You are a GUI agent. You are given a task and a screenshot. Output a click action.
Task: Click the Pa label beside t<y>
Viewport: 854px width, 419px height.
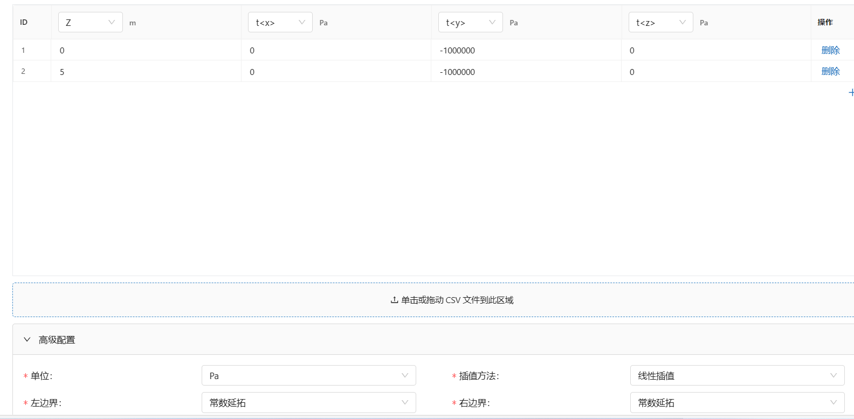[514, 23]
